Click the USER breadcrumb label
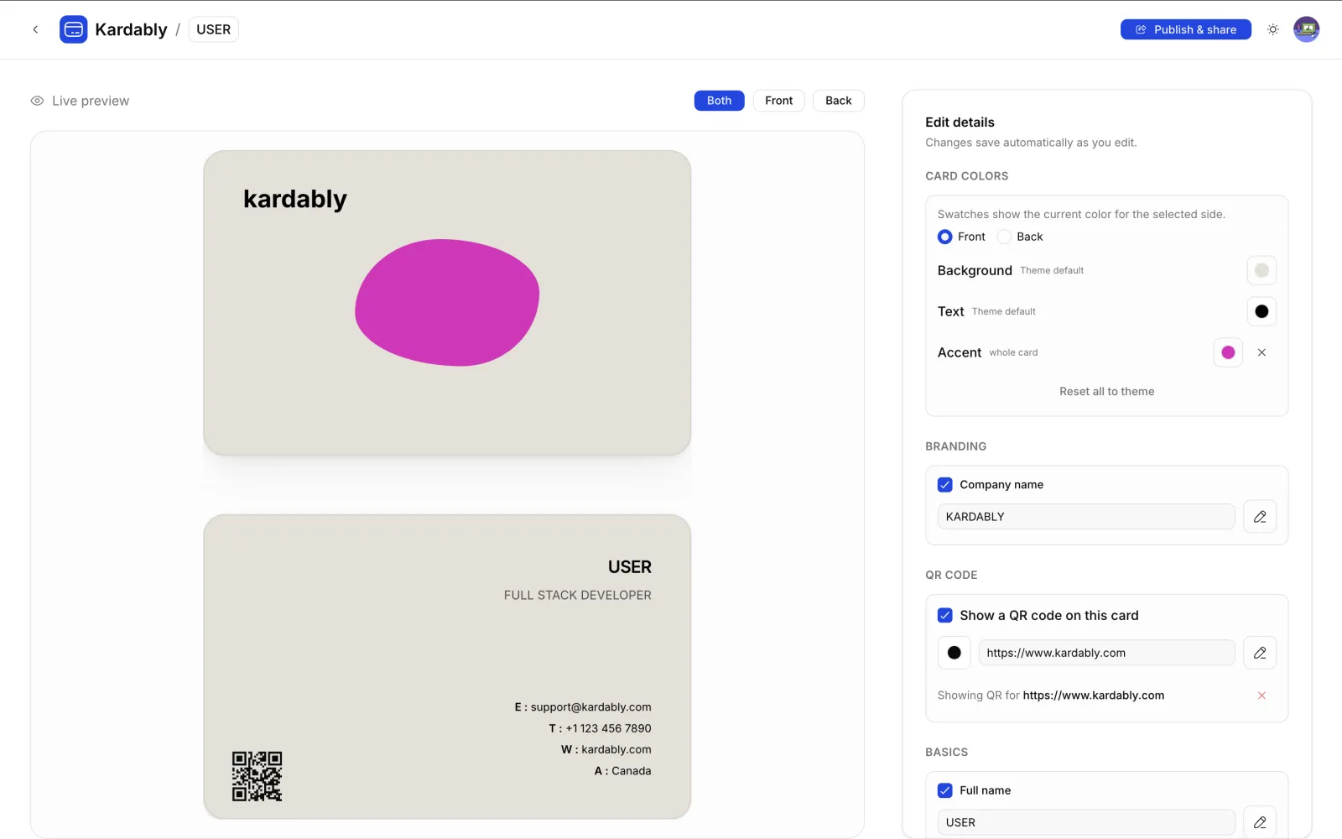 tap(213, 29)
